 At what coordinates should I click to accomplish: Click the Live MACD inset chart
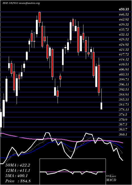tap(73, 172)
